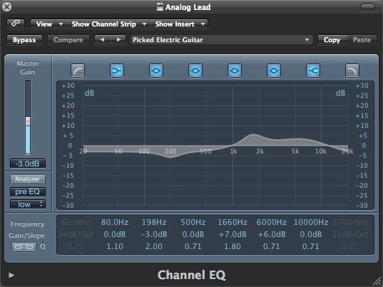Click the 500Hz frequency value

[x=193, y=222]
